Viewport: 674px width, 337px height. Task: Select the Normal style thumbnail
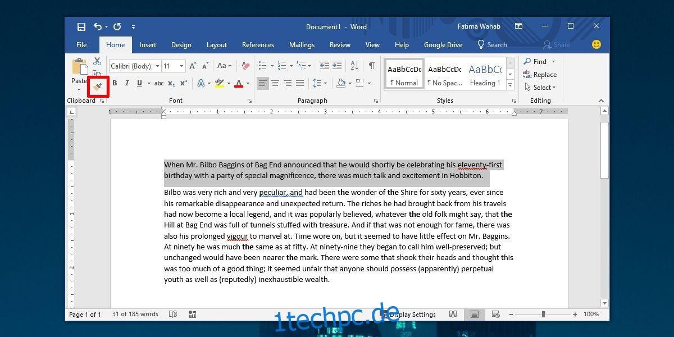click(404, 74)
